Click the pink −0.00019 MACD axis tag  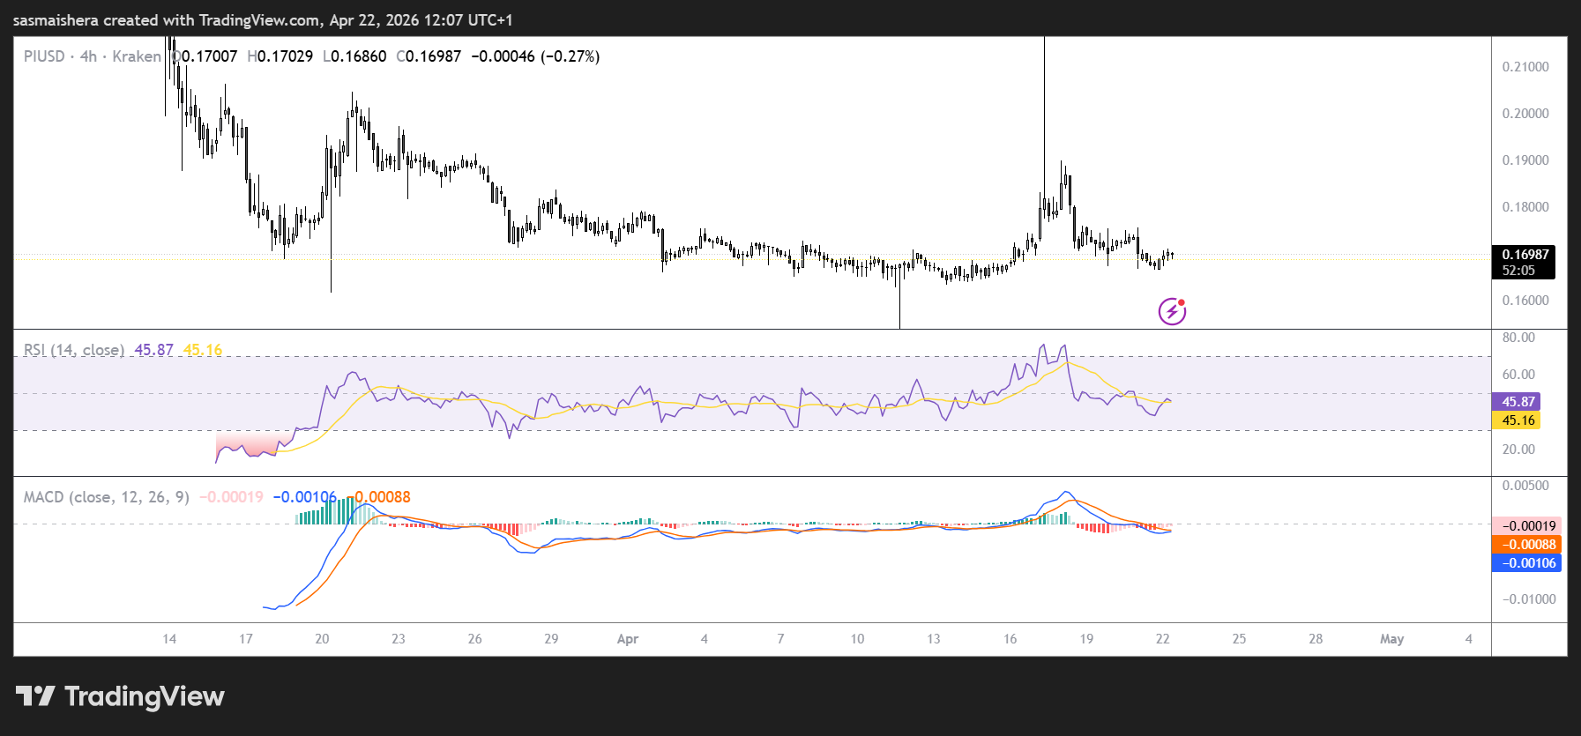coord(1526,526)
